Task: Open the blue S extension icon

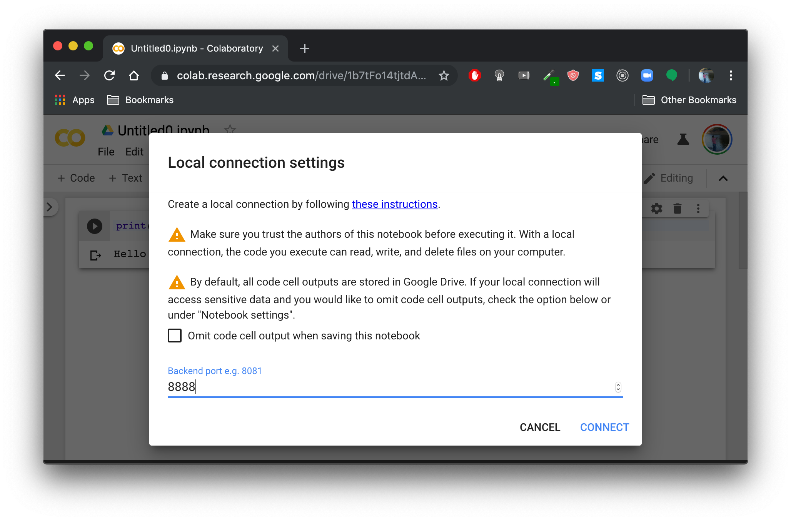Action: click(x=597, y=75)
